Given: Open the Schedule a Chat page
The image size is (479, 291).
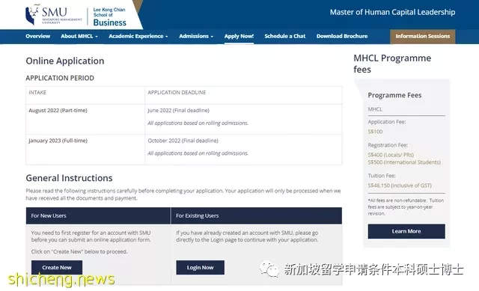Looking at the screenshot, I should coord(285,36).
